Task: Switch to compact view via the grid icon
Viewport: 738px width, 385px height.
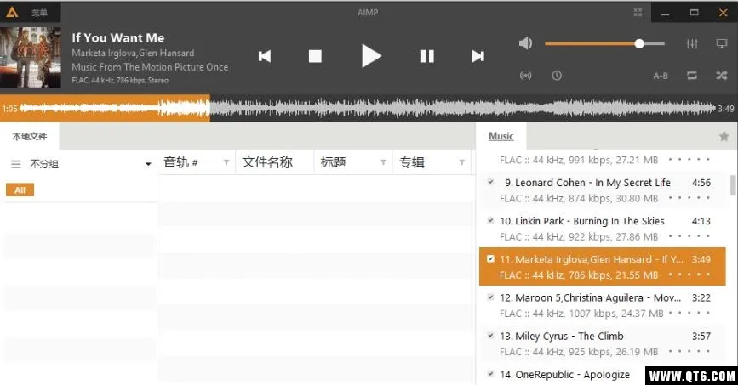Action: 638,13
